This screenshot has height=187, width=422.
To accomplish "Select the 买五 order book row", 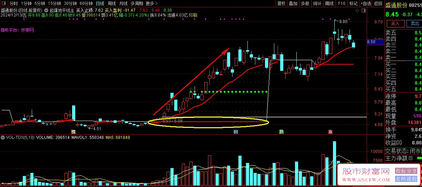I will [403, 89].
